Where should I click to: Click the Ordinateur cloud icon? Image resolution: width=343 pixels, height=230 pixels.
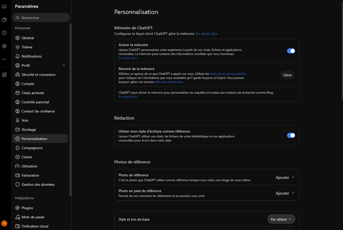point(18,226)
